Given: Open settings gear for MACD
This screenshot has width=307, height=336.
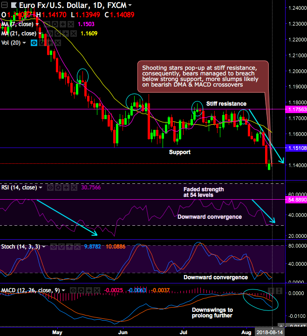Looking at the screenshot, I should pyautogui.click(x=81, y=290).
